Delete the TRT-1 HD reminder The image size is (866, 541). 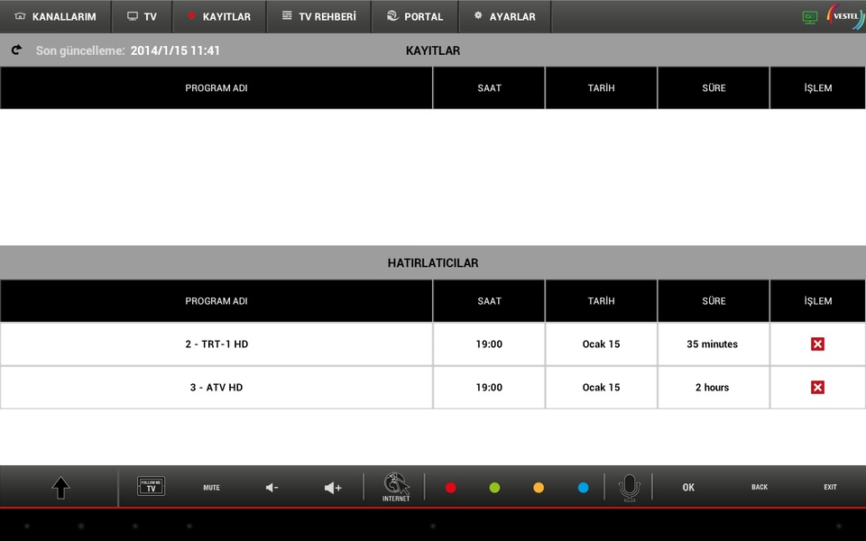[x=817, y=344]
